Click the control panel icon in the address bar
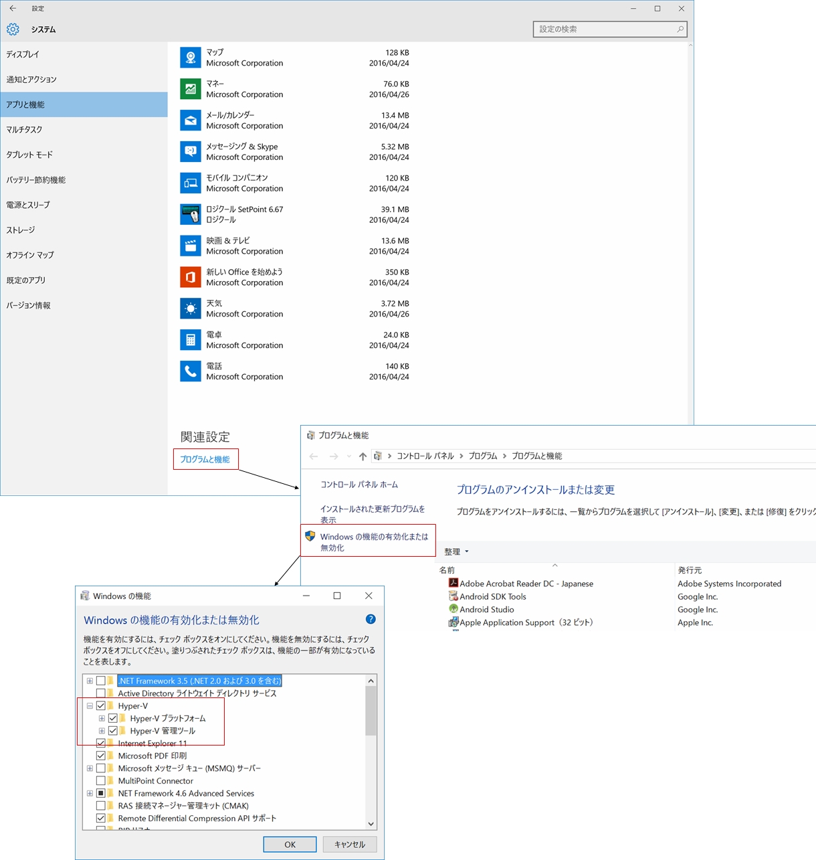816x860 pixels. [378, 456]
